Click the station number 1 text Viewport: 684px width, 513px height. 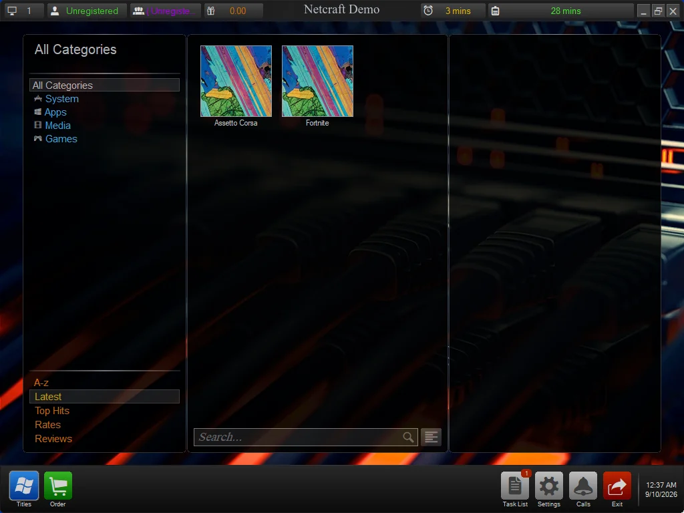[29, 11]
